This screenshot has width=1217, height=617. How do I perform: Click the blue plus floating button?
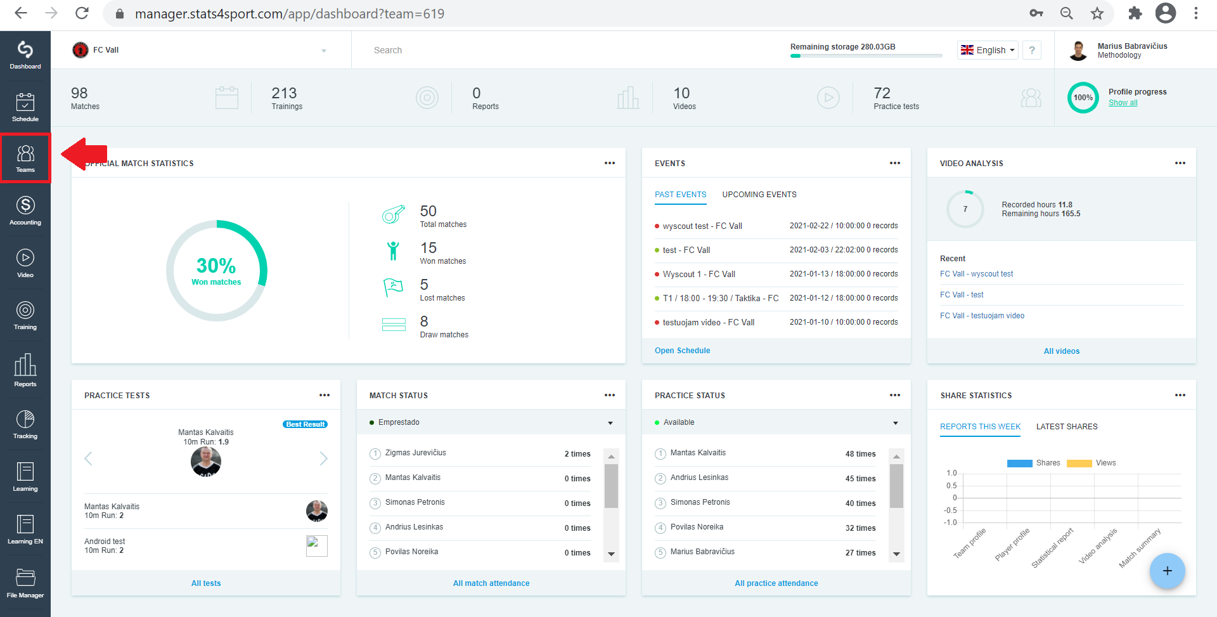pyautogui.click(x=1167, y=571)
